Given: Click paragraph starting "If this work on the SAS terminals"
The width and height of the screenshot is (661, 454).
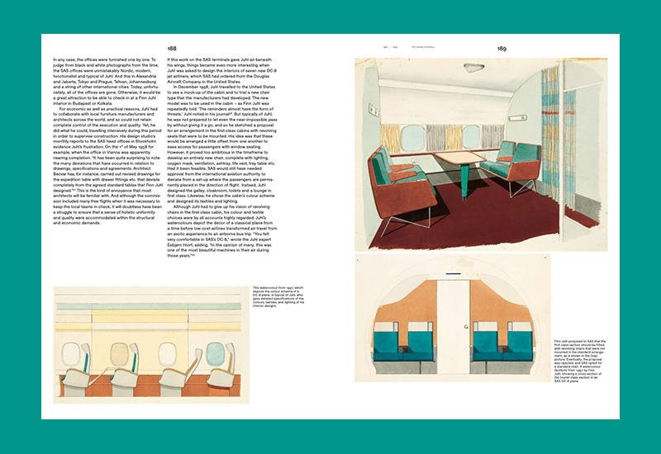Looking at the screenshot, I should [222, 70].
